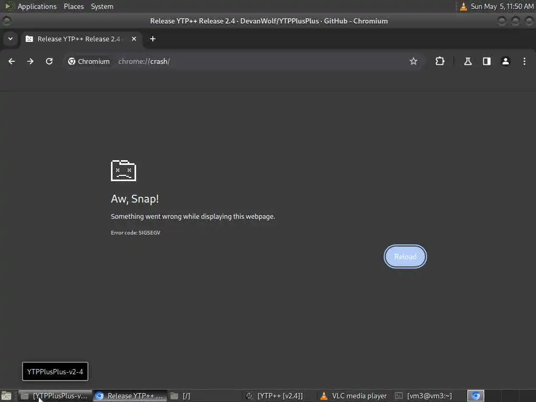The image size is (536, 402).
Task: Switch to VLC media player taskbar entry
Action: [354, 396]
